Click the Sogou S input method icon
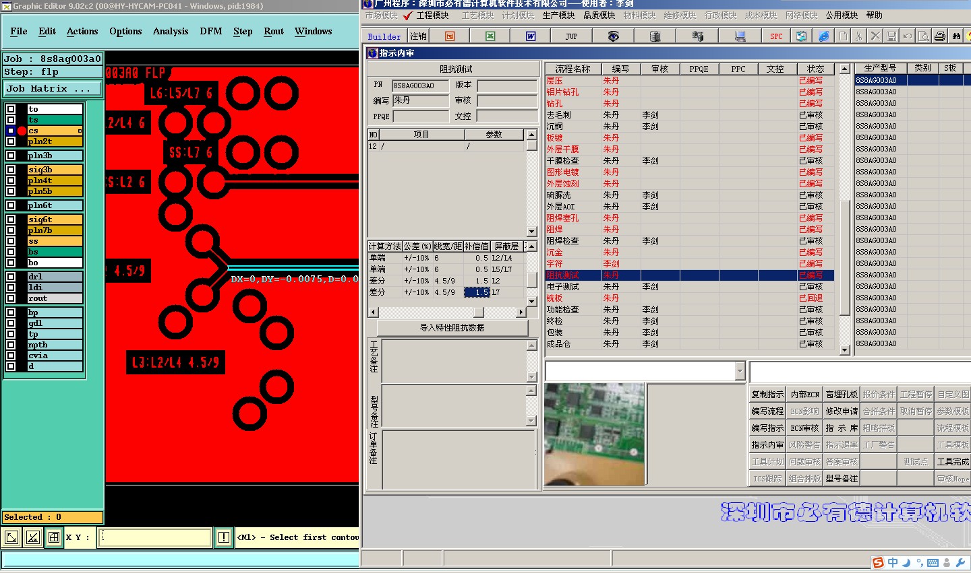971x573 pixels. 878,562
